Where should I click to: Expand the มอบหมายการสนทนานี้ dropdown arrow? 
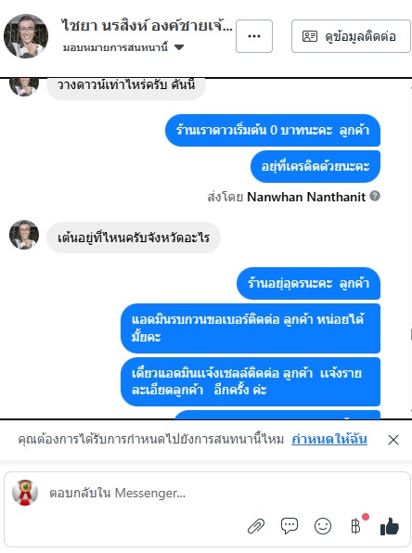179,47
